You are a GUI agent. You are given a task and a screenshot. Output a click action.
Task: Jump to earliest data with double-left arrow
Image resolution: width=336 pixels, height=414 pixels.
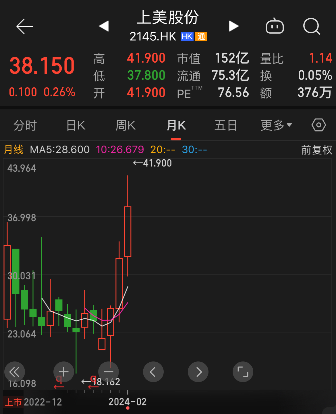(x=15, y=372)
